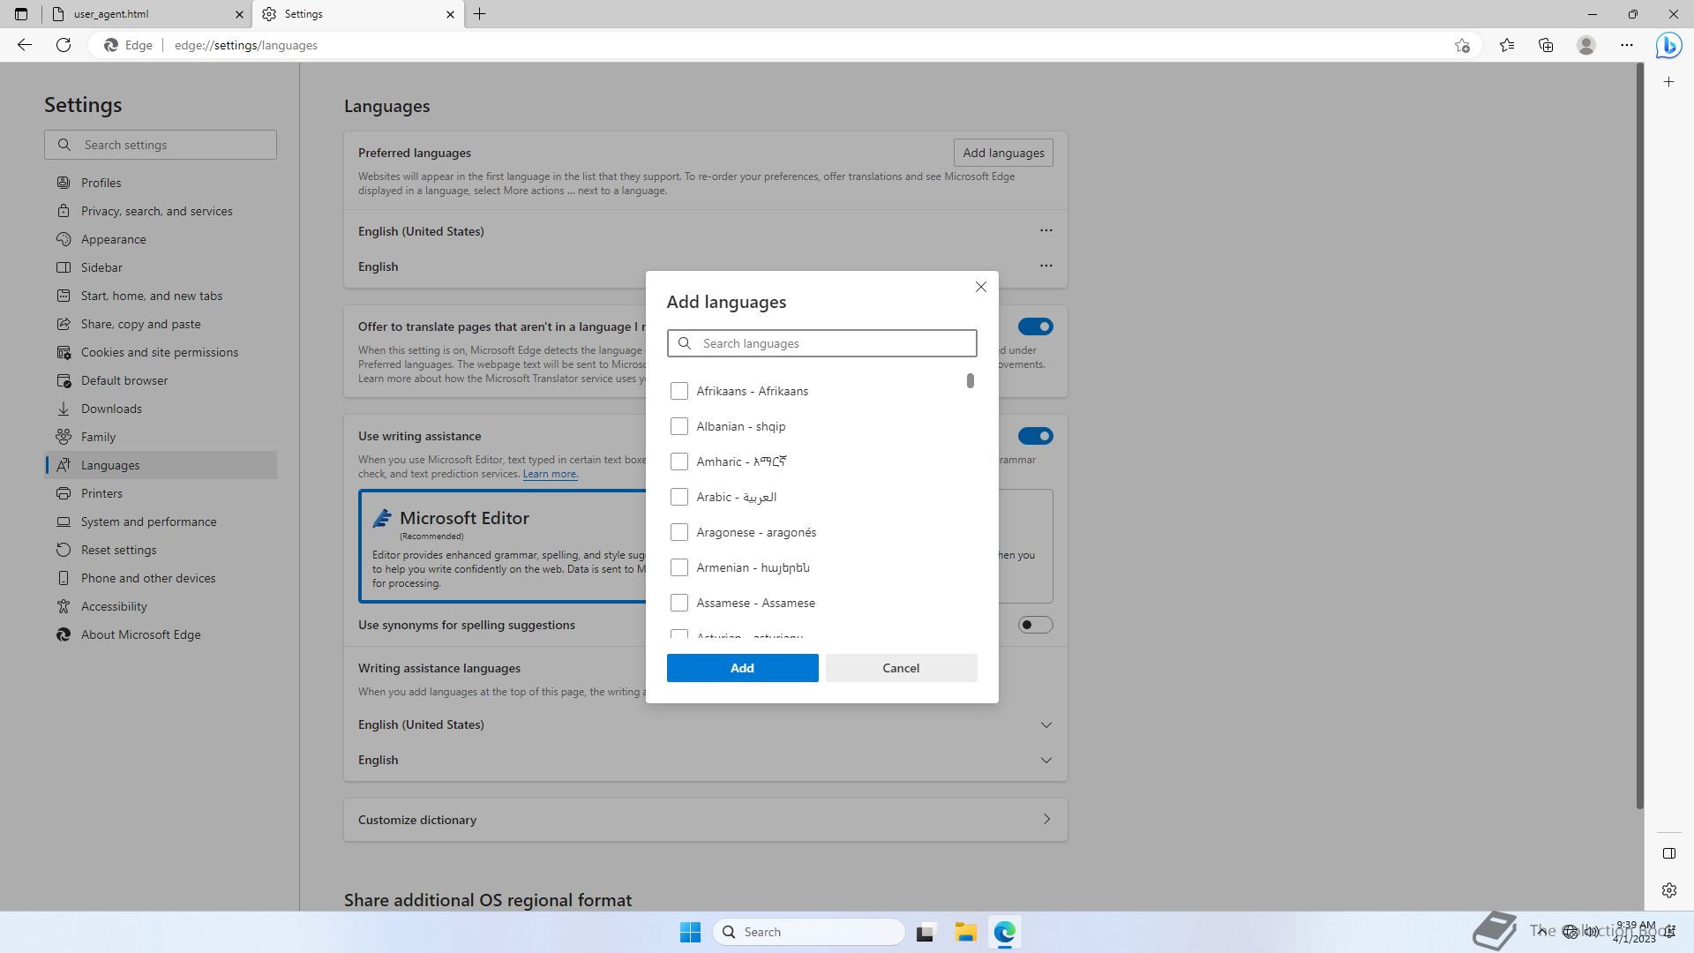Open the tab actions menu icon
The image size is (1694, 953).
point(21,14)
